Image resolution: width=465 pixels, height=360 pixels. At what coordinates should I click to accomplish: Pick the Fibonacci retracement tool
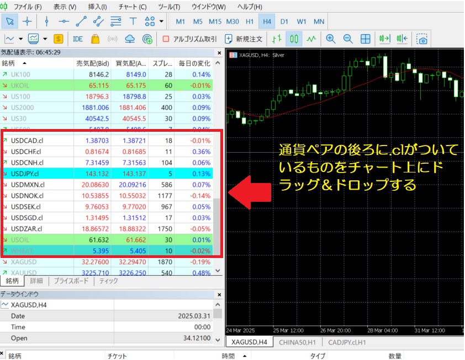coord(115,22)
